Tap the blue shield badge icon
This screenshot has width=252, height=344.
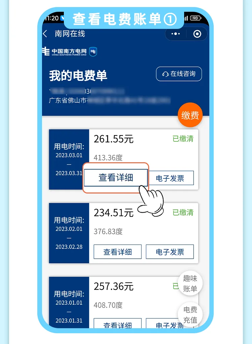(x=93, y=51)
